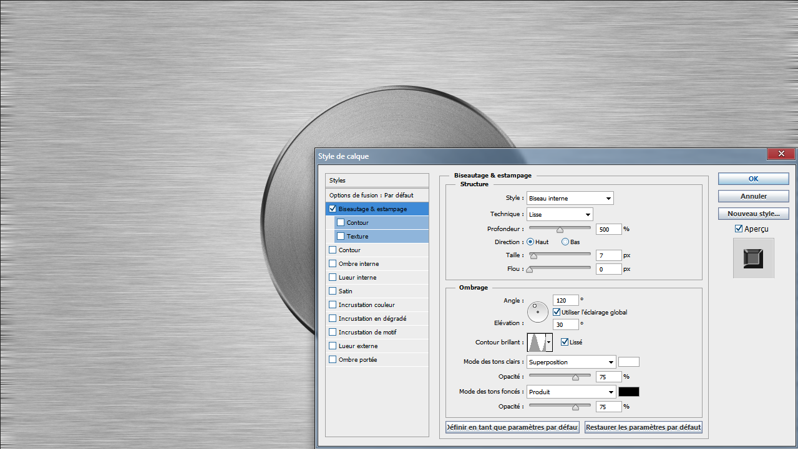Click the bevel preview thumbnail under Aperçu

coord(753,258)
